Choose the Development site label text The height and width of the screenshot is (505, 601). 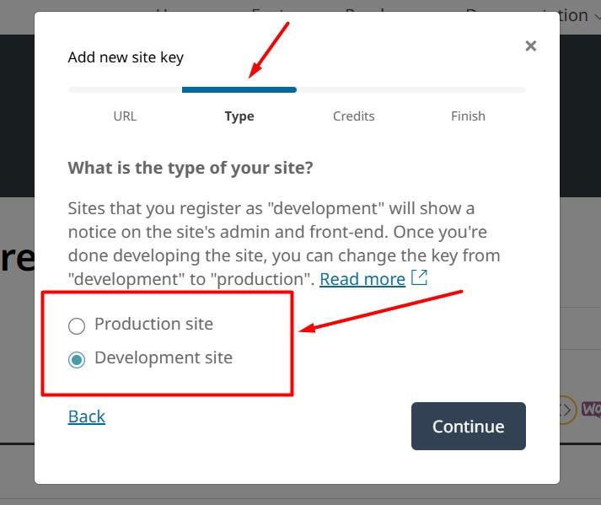164,357
